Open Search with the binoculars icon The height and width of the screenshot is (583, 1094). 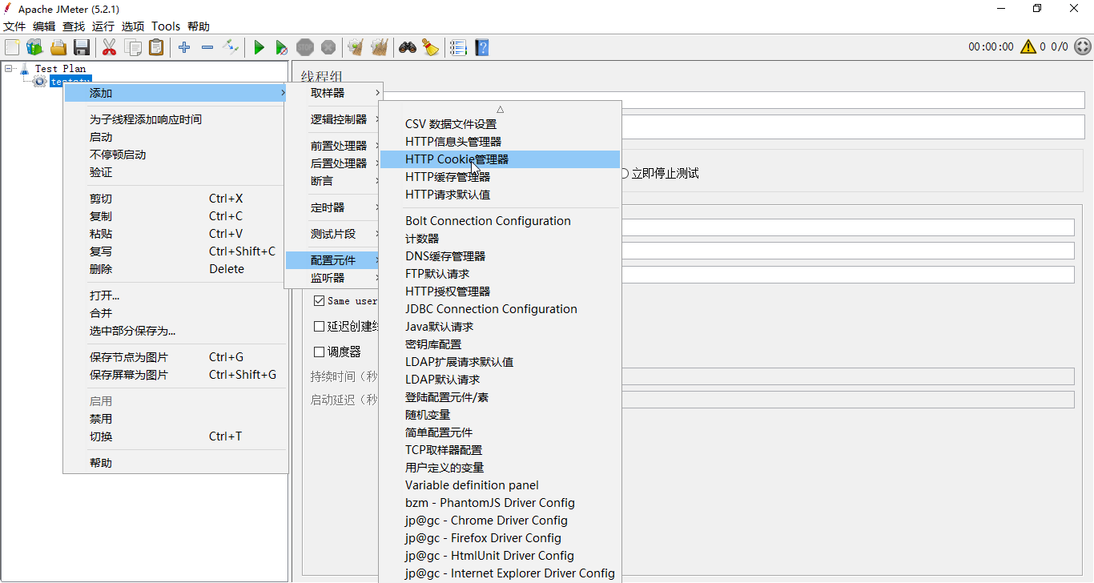[x=408, y=47]
